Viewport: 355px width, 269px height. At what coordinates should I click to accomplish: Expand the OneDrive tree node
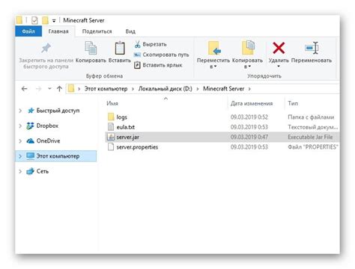20,141
